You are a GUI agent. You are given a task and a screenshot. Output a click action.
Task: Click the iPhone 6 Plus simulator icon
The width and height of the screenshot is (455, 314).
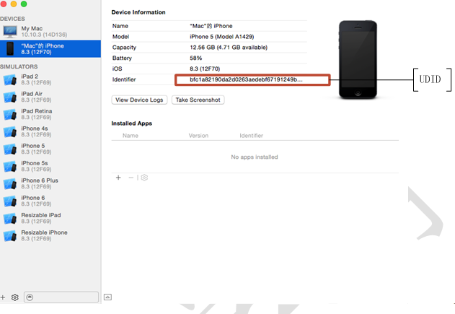(x=10, y=183)
